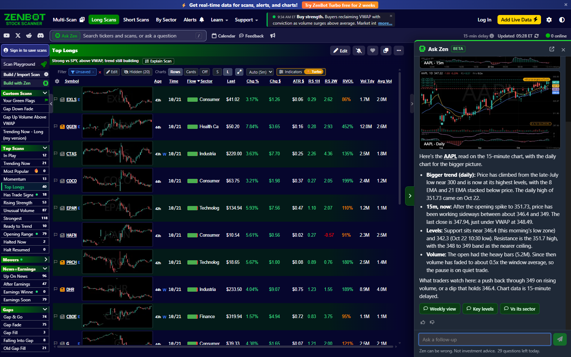Switch to Long Scans tab
Viewport: 571px width, 357px height.
104,20
